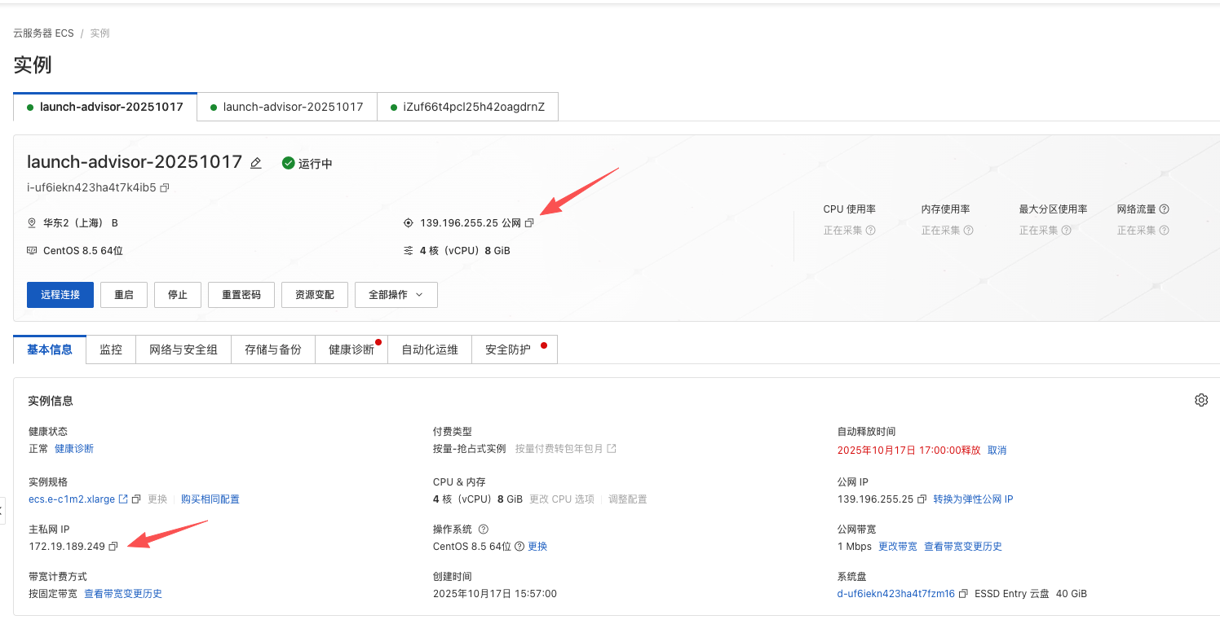Copy the instance ID i-uf6iekn423ha4t7k4ib5
The height and width of the screenshot is (633, 1220).
click(165, 188)
